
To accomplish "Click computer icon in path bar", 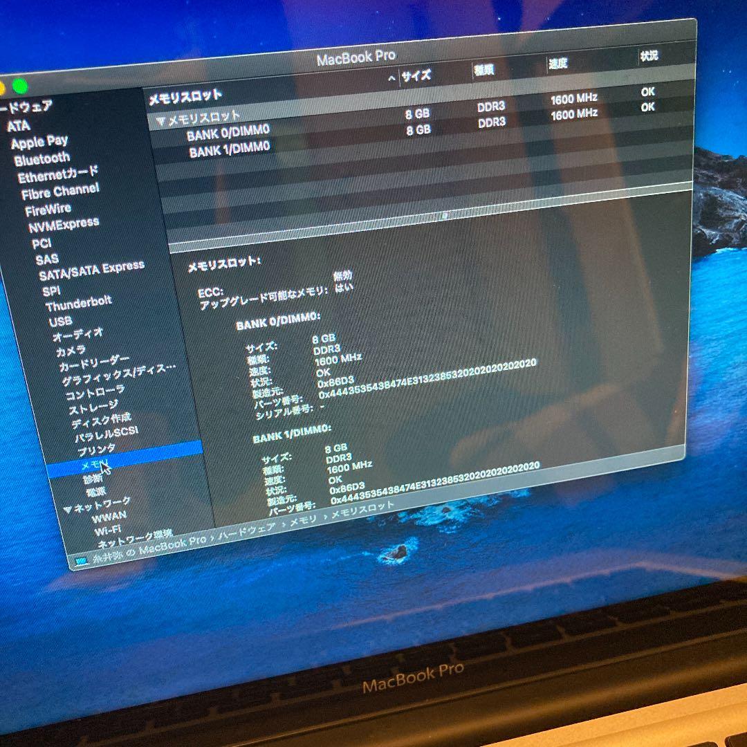I will [82, 561].
